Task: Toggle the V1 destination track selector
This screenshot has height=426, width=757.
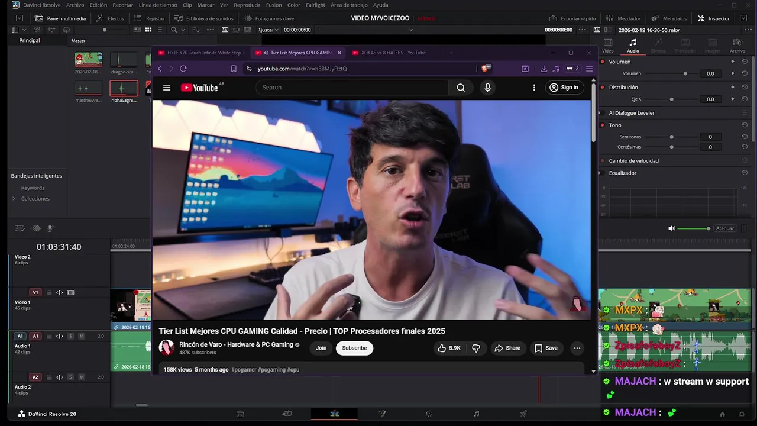Action: coord(35,292)
